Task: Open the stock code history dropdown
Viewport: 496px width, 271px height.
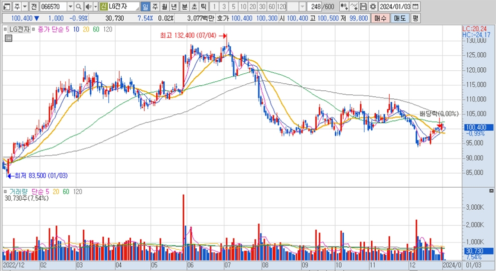Action: (x=70, y=7)
